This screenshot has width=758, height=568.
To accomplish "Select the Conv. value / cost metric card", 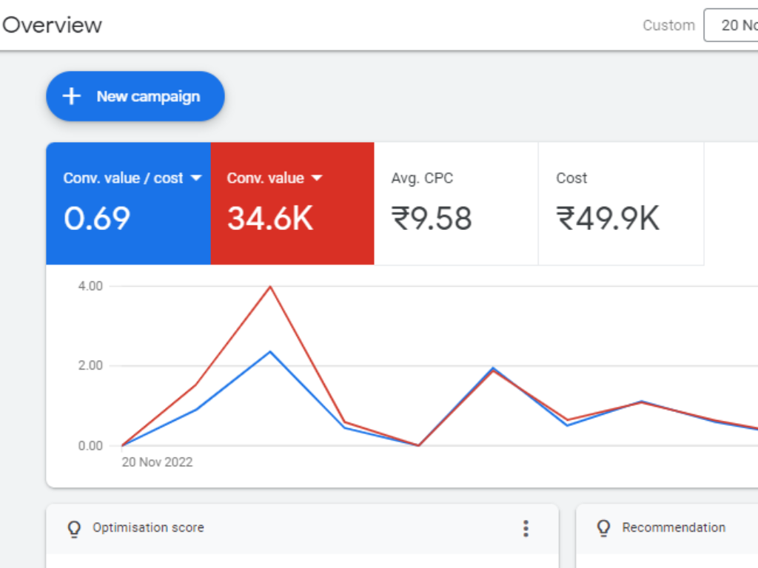I will point(128,203).
